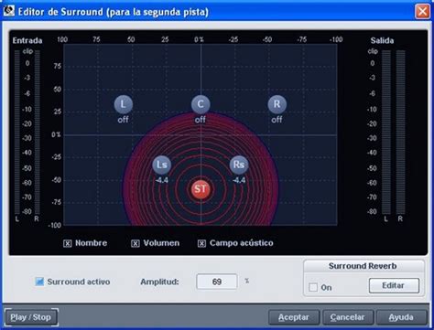Click the Surround Reverb heading

tap(363, 266)
